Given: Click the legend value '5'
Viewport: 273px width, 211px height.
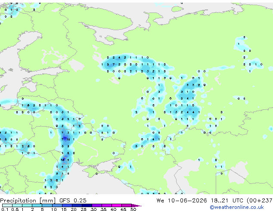Looking at the screenshot, I should point(42,209).
